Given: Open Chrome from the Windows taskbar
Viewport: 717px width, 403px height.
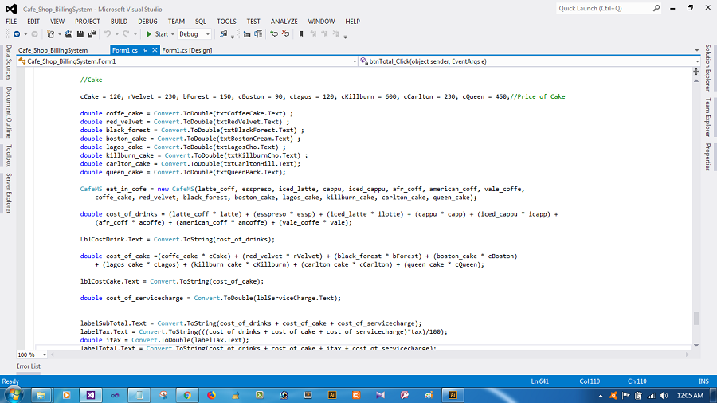Looking at the screenshot, I should pos(186,394).
